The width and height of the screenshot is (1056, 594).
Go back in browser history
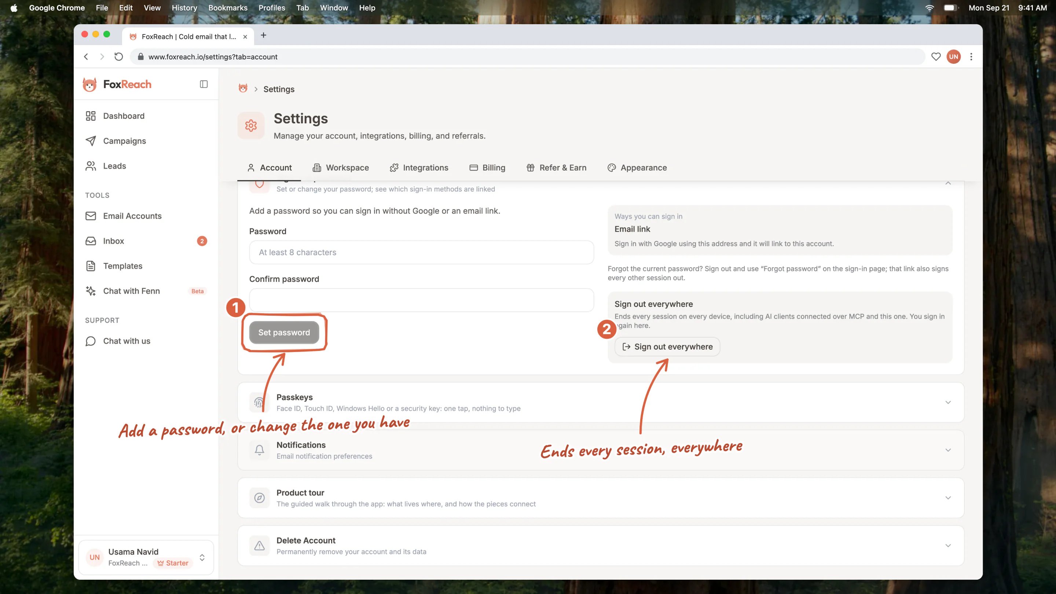[x=86, y=56]
